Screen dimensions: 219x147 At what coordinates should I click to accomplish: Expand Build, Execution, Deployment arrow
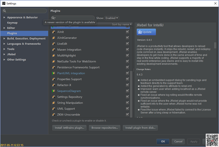tap(4, 38)
